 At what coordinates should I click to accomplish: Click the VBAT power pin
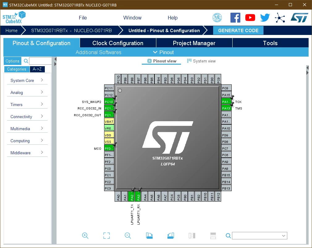pos(109,122)
